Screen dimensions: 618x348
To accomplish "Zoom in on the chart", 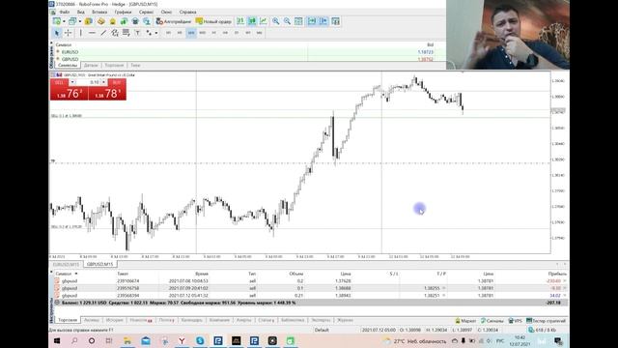I will (x=275, y=21).
